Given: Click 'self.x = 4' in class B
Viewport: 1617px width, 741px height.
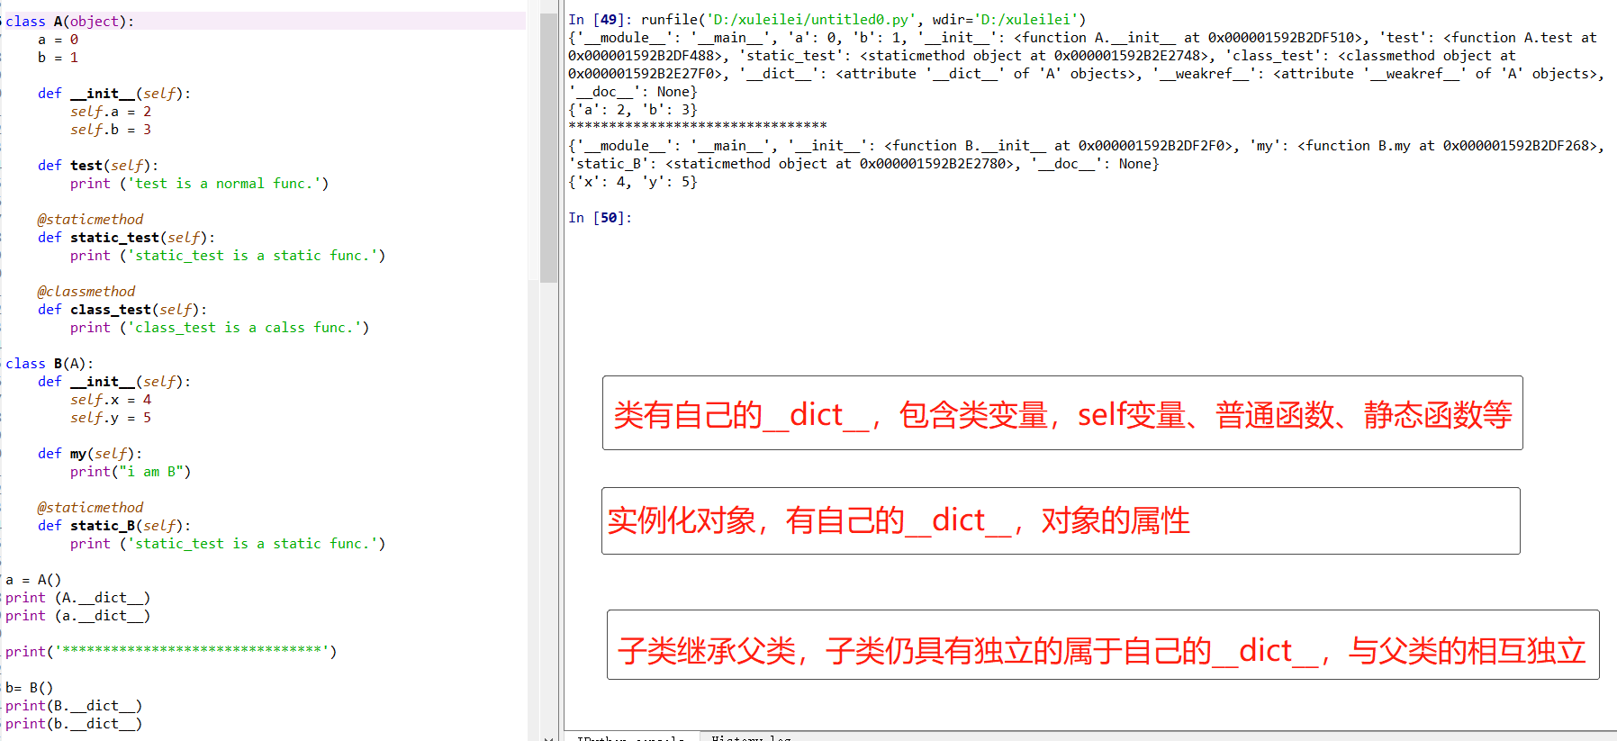Looking at the screenshot, I should 111,400.
